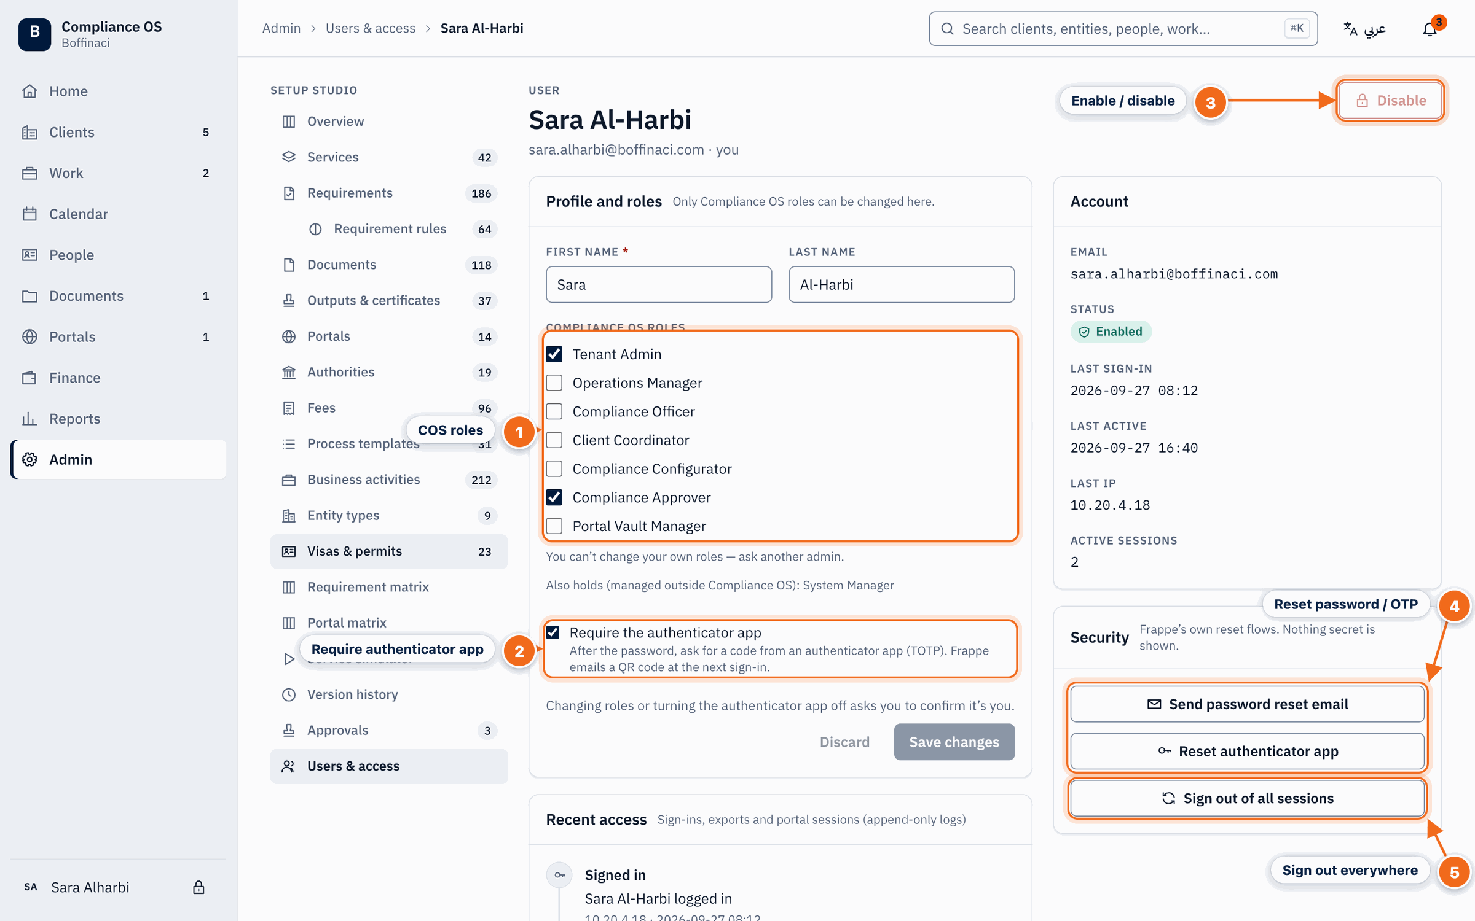Focus the global search box
This screenshot has width=1475, height=921.
point(1123,29)
